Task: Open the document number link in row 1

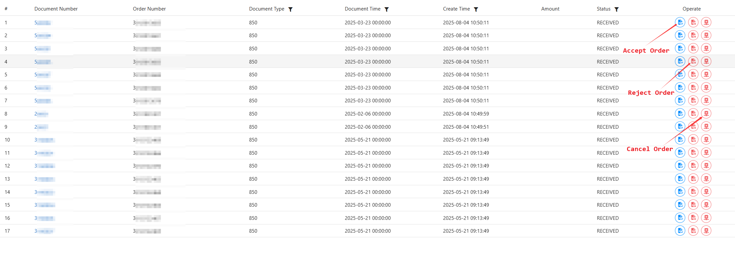Action: 43,23
